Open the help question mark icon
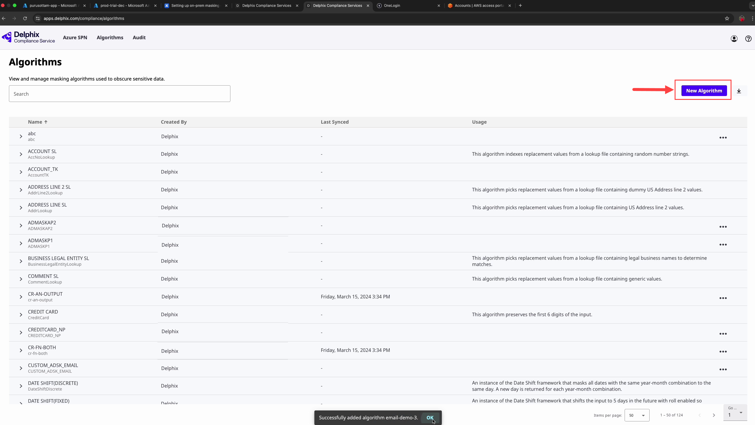The image size is (755, 425). click(748, 39)
